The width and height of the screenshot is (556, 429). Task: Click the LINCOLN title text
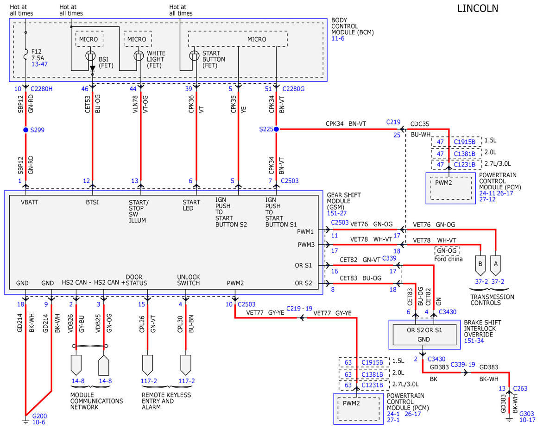pos(477,8)
